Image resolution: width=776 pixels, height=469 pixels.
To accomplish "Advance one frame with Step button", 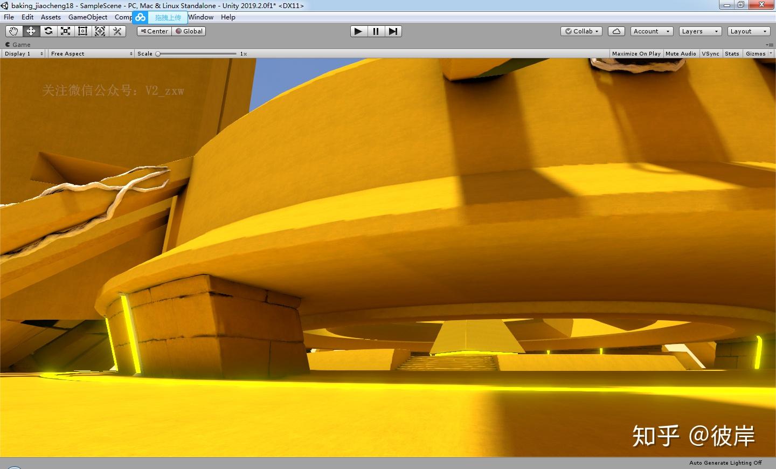I will click(393, 31).
